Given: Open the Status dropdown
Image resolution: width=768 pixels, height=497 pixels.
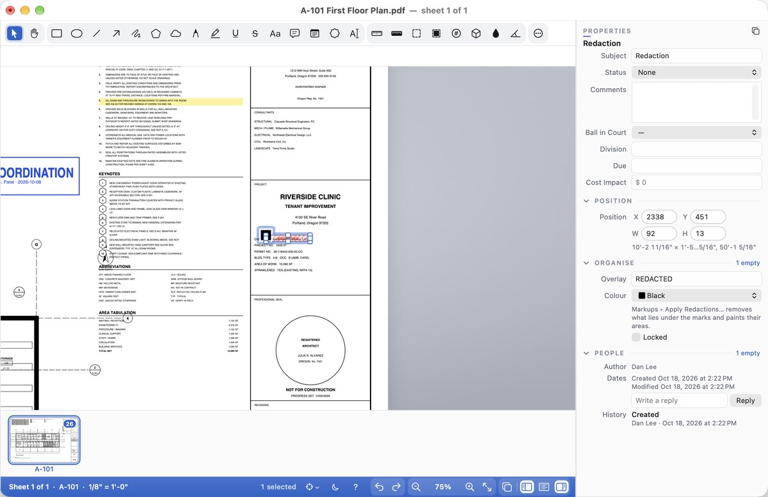Looking at the screenshot, I should 696,72.
